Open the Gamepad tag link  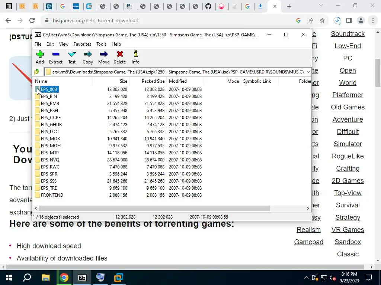click(x=308, y=242)
